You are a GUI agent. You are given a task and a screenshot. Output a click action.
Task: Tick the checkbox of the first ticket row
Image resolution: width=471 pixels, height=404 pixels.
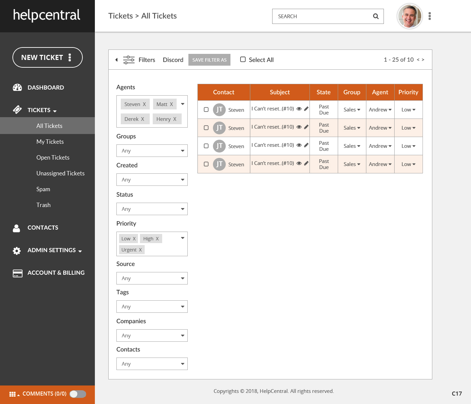pos(206,109)
